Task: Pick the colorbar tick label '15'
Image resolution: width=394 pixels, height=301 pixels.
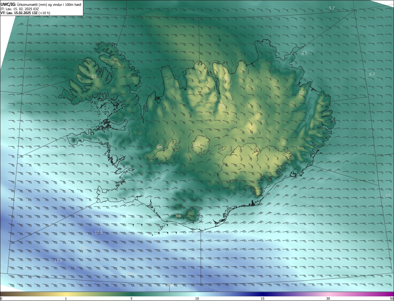Action: coord(263,299)
